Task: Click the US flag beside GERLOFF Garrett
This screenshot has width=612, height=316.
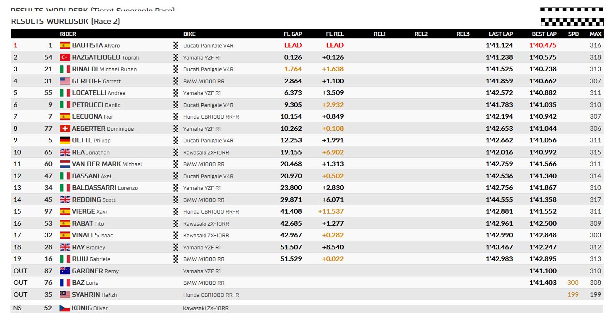Action: (65, 81)
